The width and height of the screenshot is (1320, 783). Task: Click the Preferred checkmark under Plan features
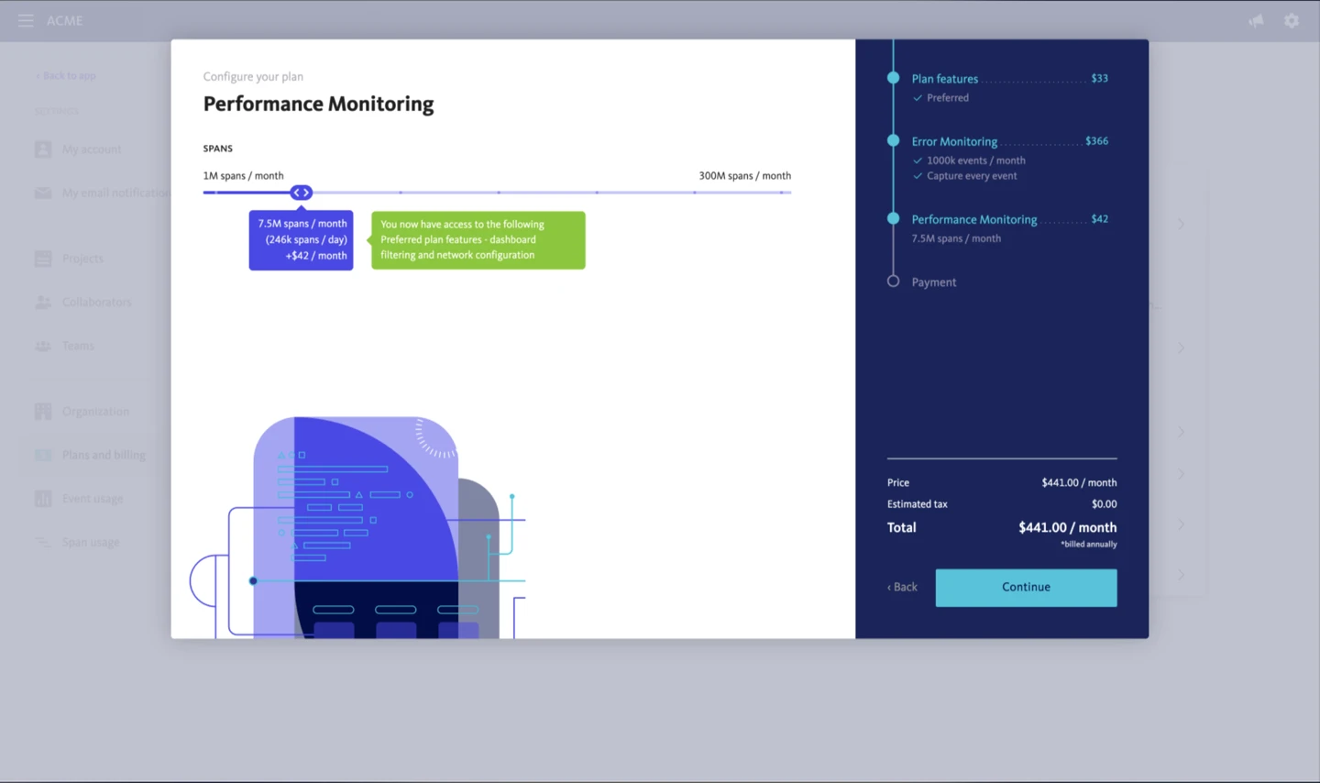pyautogui.click(x=918, y=98)
